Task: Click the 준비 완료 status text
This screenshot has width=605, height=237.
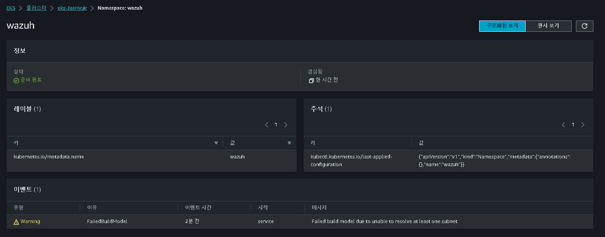Action: tap(31, 80)
